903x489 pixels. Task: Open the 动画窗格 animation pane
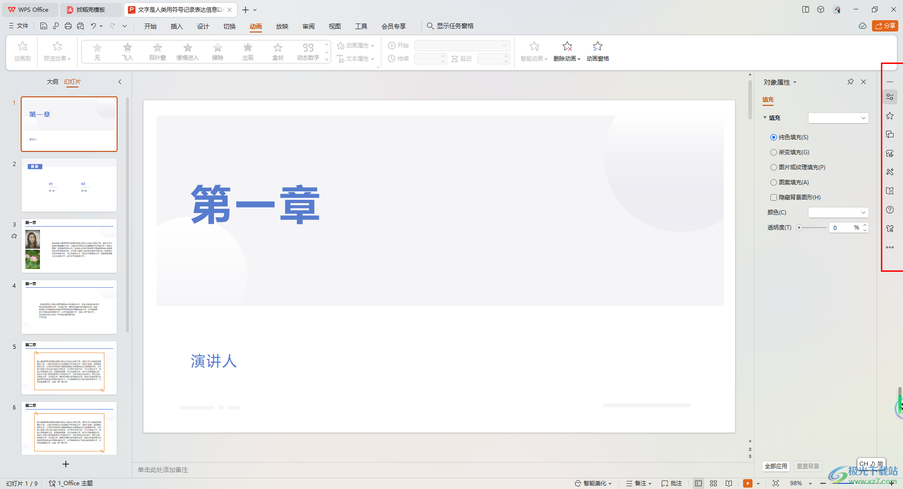click(598, 52)
